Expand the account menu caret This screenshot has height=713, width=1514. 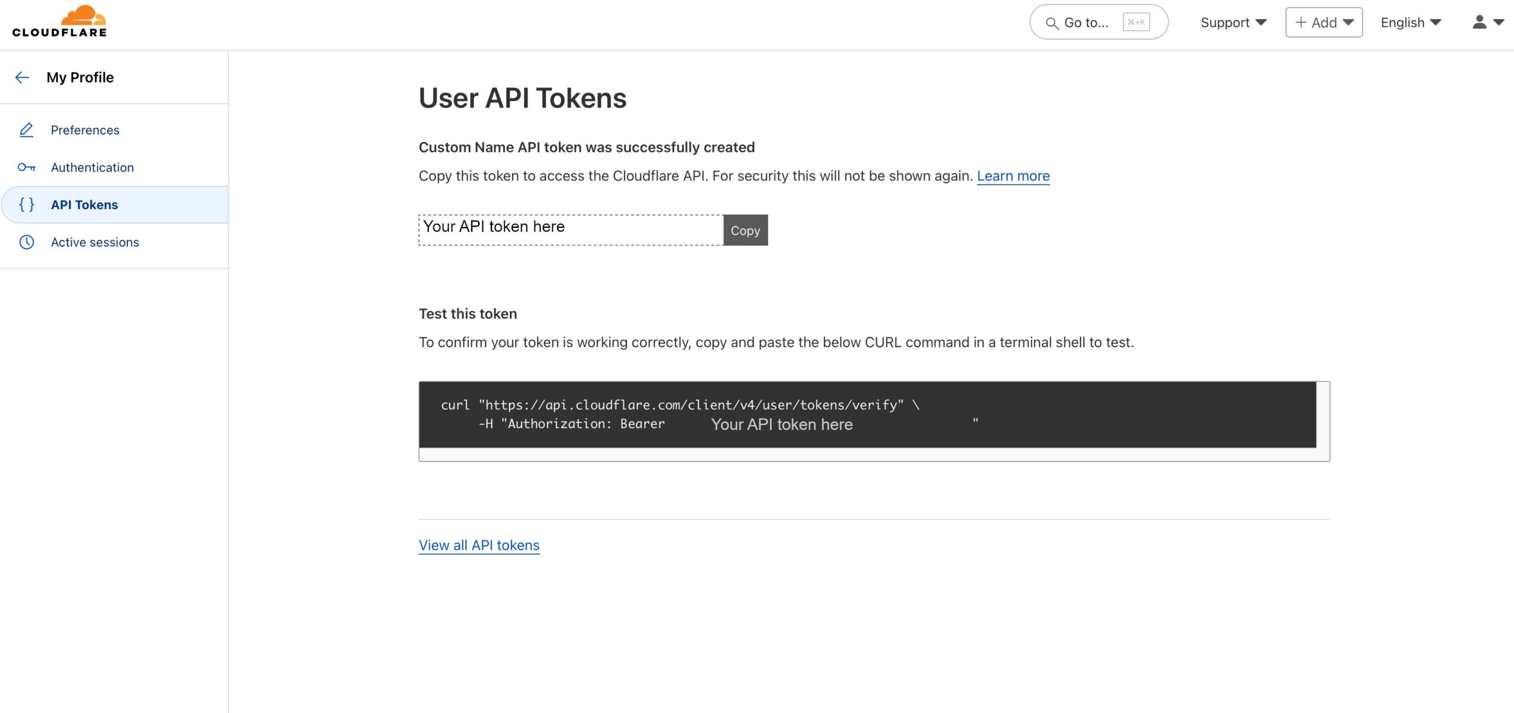point(1499,22)
